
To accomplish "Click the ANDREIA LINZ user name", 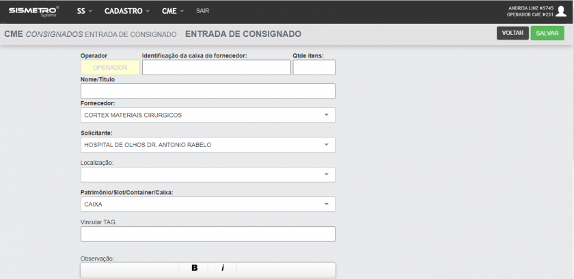I will tap(531, 8).
